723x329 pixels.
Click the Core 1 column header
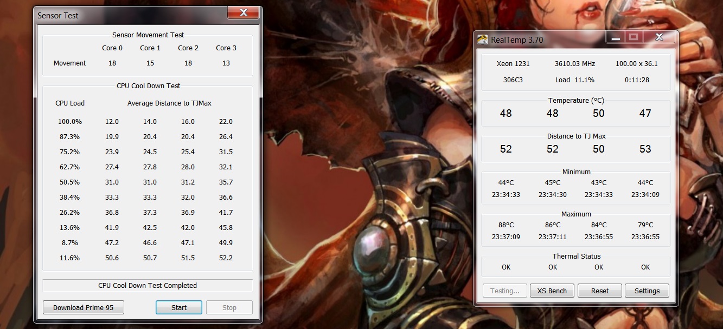click(150, 48)
